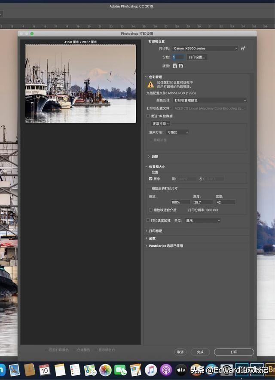
Task: Click the 高度 29.7 input field
Action: (203, 202)
